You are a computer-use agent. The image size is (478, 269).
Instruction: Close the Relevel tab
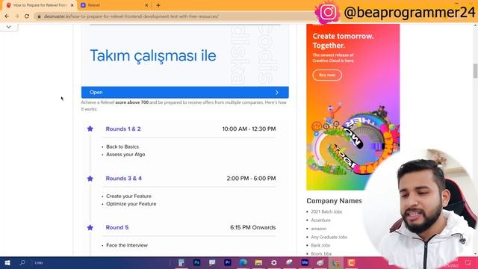point(146,5)
